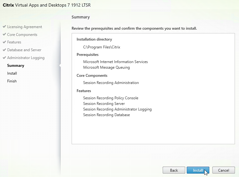Cancel the installer wizard
This screenshot has width=239, height=177.
coord(223,170)
